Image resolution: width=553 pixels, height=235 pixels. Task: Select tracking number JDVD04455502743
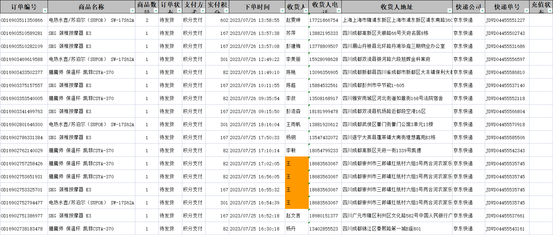click(505, 33)
